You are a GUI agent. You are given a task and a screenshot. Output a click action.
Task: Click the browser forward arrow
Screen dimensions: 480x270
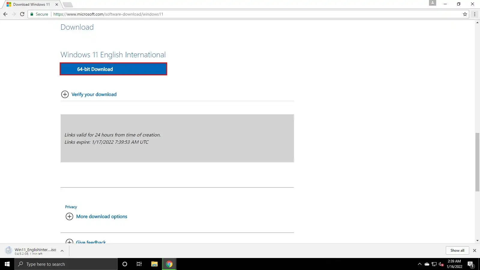[x=14, y=14]
